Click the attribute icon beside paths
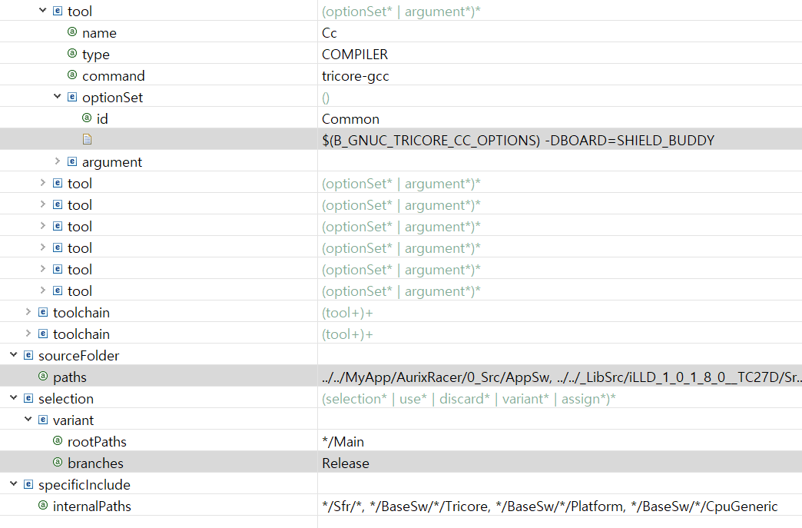The height and width of the screenshot is (528, 802). point(43,377)
